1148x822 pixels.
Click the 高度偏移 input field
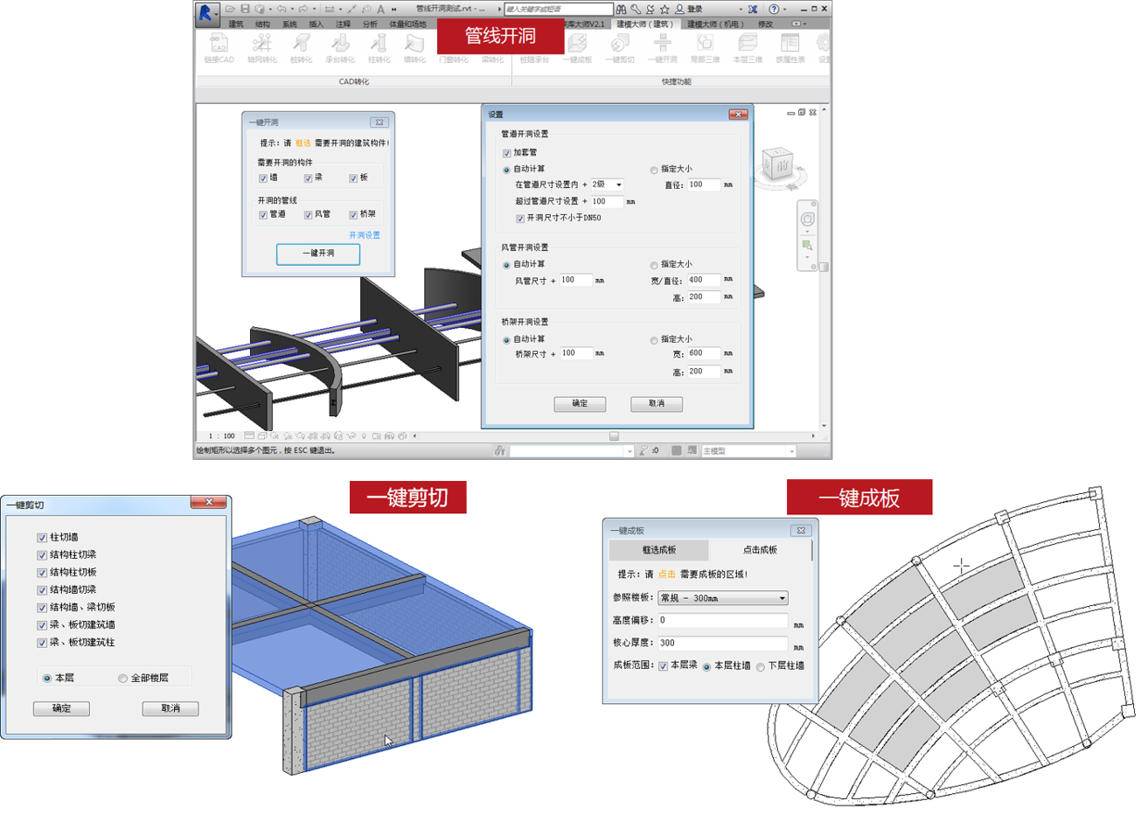(723, 620)
